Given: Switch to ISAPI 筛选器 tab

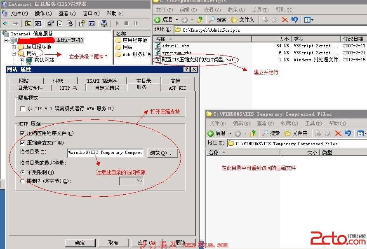Looking at the screenshot, I should (102, 81).
